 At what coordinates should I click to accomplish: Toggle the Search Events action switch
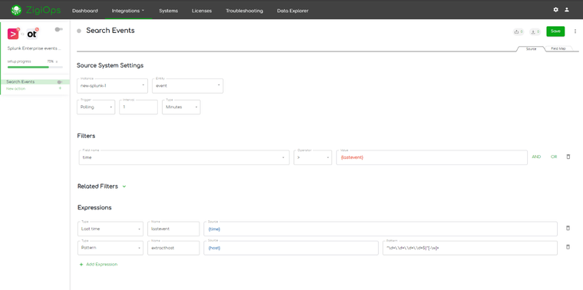[x=60, y=82]
